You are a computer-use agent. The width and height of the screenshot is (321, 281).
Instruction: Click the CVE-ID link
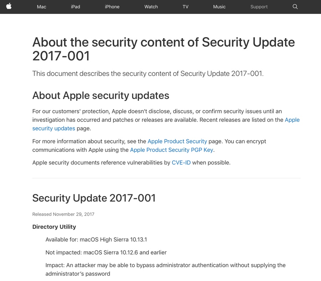pyautogui.click(x=181, y=163)
